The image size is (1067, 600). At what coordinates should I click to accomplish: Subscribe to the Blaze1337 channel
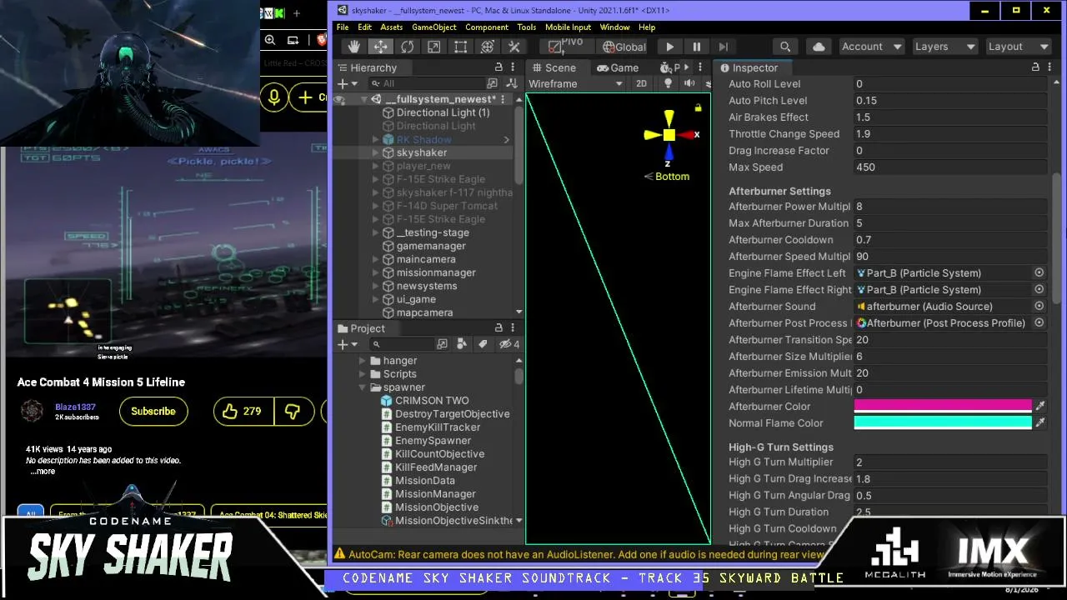[x=153, y=411]
